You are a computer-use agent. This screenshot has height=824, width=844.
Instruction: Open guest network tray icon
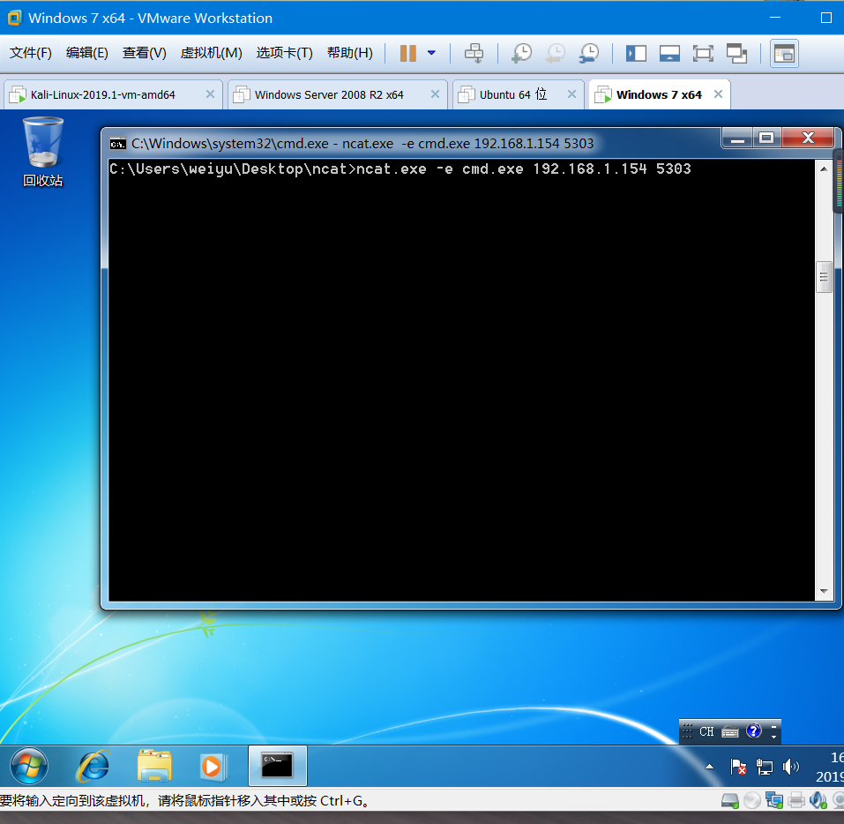[765, 767]
